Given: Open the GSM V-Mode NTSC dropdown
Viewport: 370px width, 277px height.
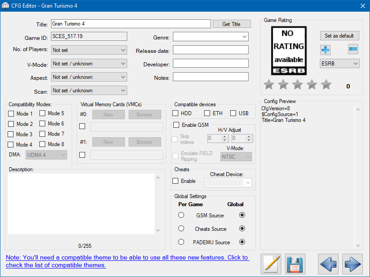Looking at the screenshot, I should 236,156.
